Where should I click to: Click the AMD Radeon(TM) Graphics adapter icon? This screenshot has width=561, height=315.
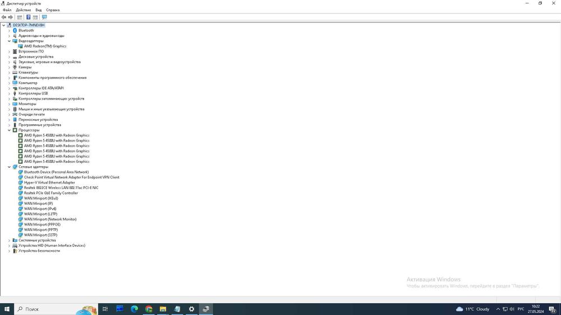click(x=20, y=46)
